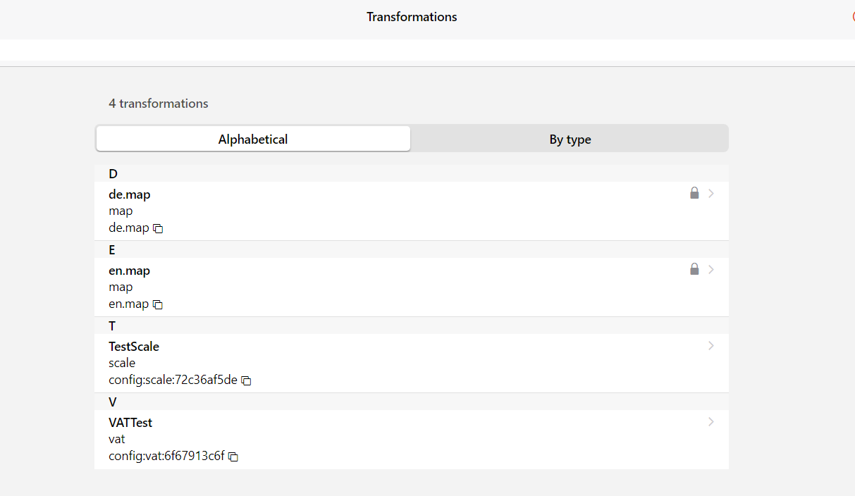Switch to the By type tab
Image resolution: width=855 pixels, height=496 pixels.
[570, 139]
